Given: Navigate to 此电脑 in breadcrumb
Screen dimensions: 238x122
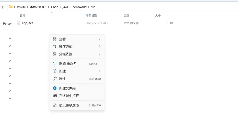Looking at the screenshot, I should coord(21,7).
